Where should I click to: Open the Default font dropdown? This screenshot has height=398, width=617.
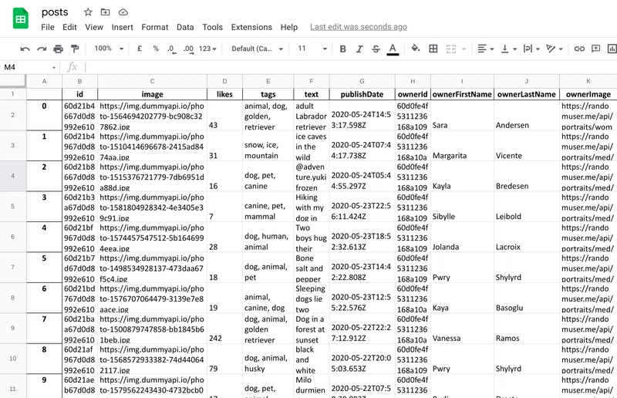tap(258, 49)
